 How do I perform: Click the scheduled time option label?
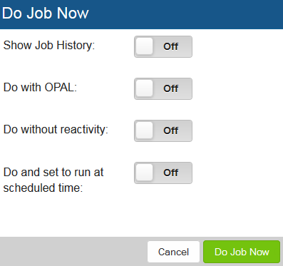pyautogui.click(x=53, y=180)
